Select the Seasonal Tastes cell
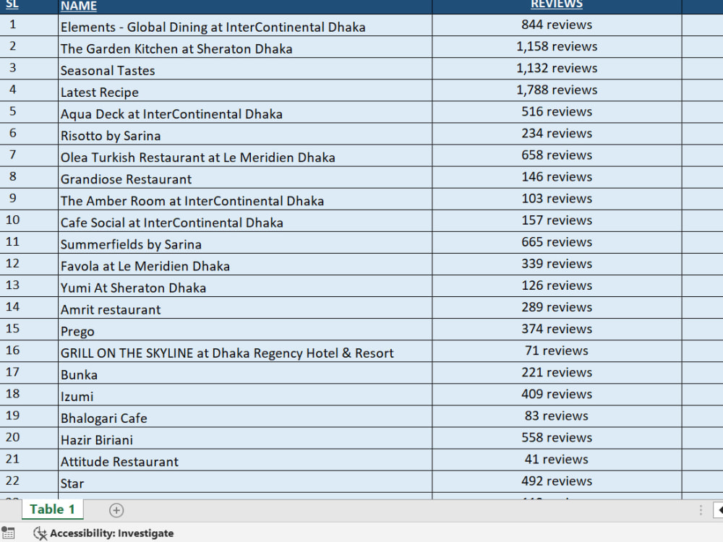 [x=245, y=69]
